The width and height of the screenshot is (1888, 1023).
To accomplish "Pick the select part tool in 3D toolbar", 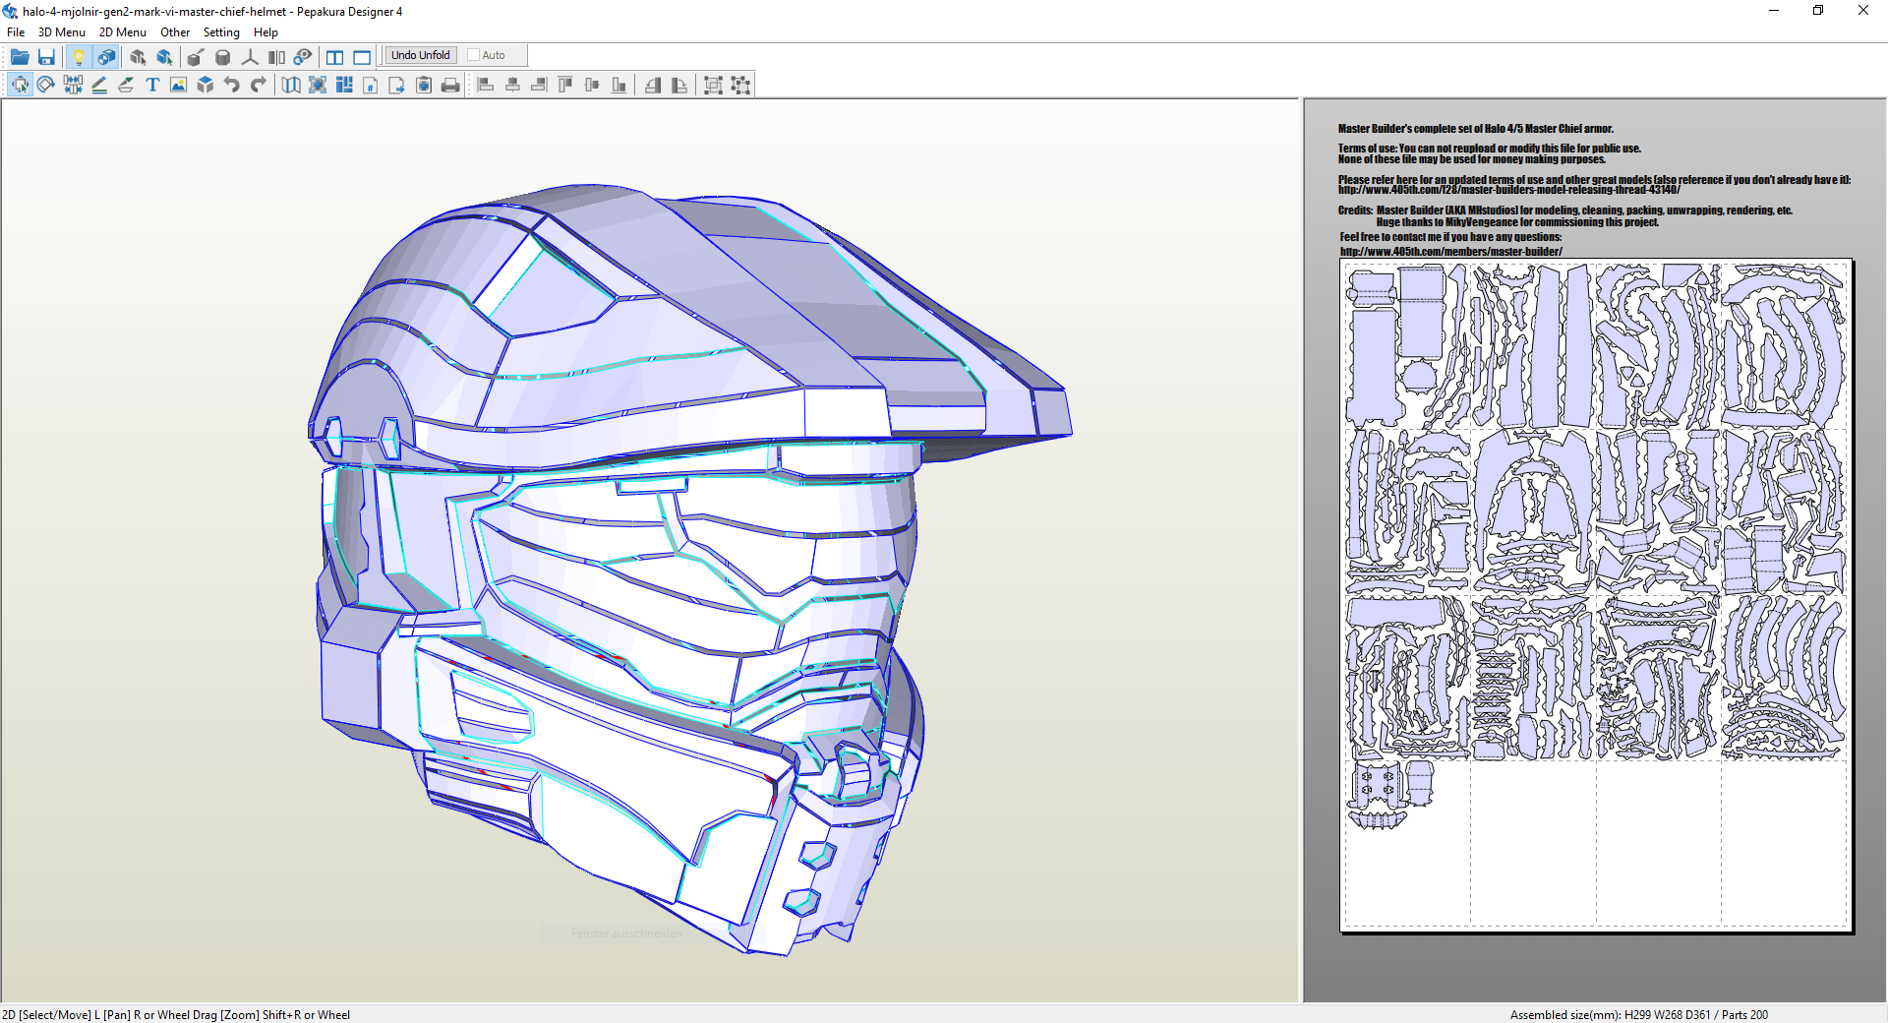I will [138, 57].
